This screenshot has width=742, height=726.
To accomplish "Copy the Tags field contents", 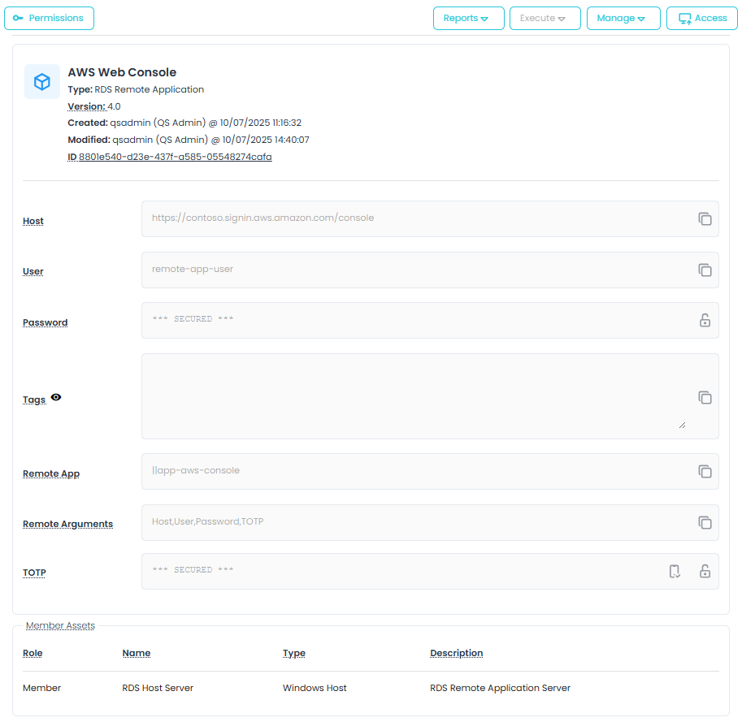I will [705, 397].
